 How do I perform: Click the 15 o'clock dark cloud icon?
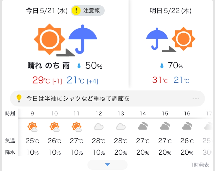[x=165, y=126]
